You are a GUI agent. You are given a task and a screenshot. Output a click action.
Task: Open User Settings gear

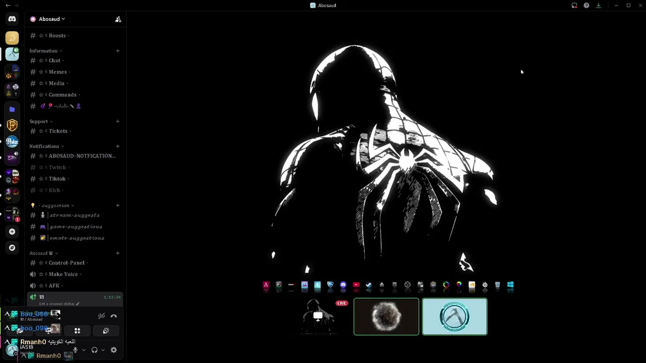point(114,350)
